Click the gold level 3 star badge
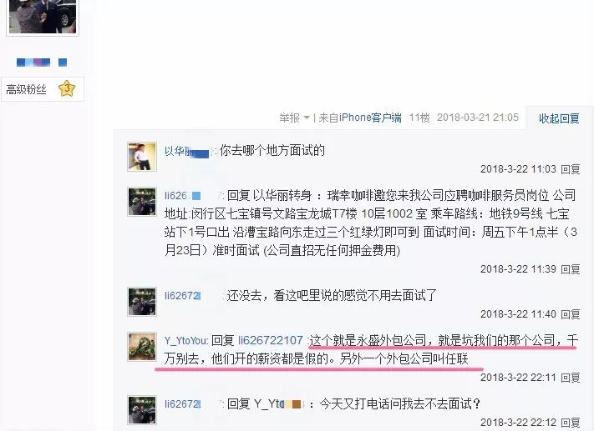Image resolution: width=594 pixels, height=431 pixels. coord(67,88)
